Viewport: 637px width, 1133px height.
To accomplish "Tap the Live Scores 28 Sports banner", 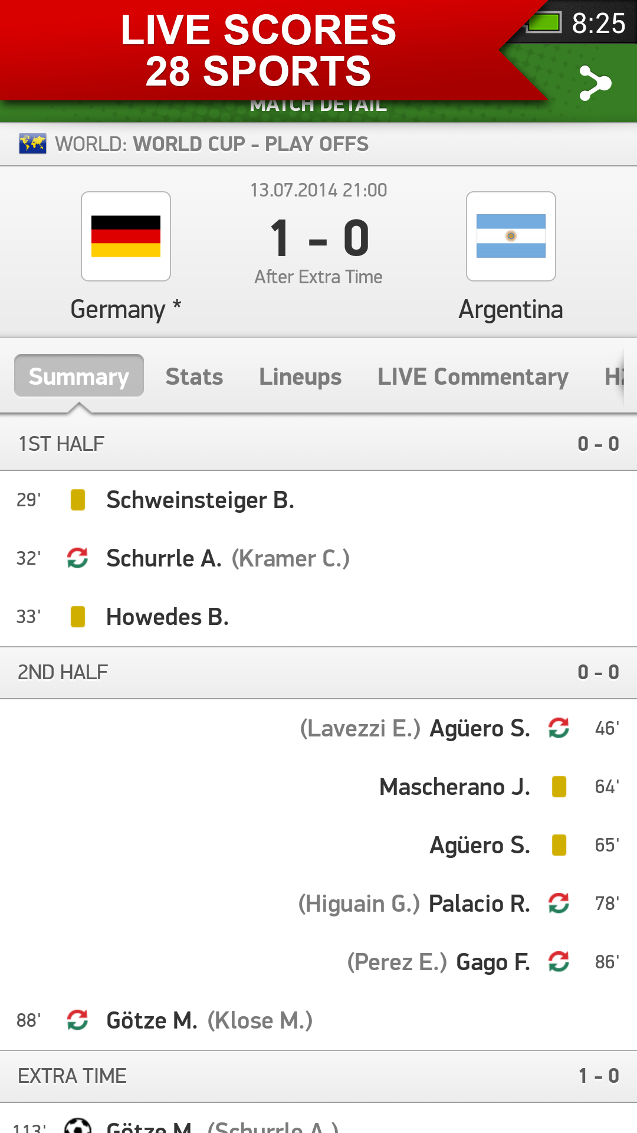I will [x=258, y=51].
